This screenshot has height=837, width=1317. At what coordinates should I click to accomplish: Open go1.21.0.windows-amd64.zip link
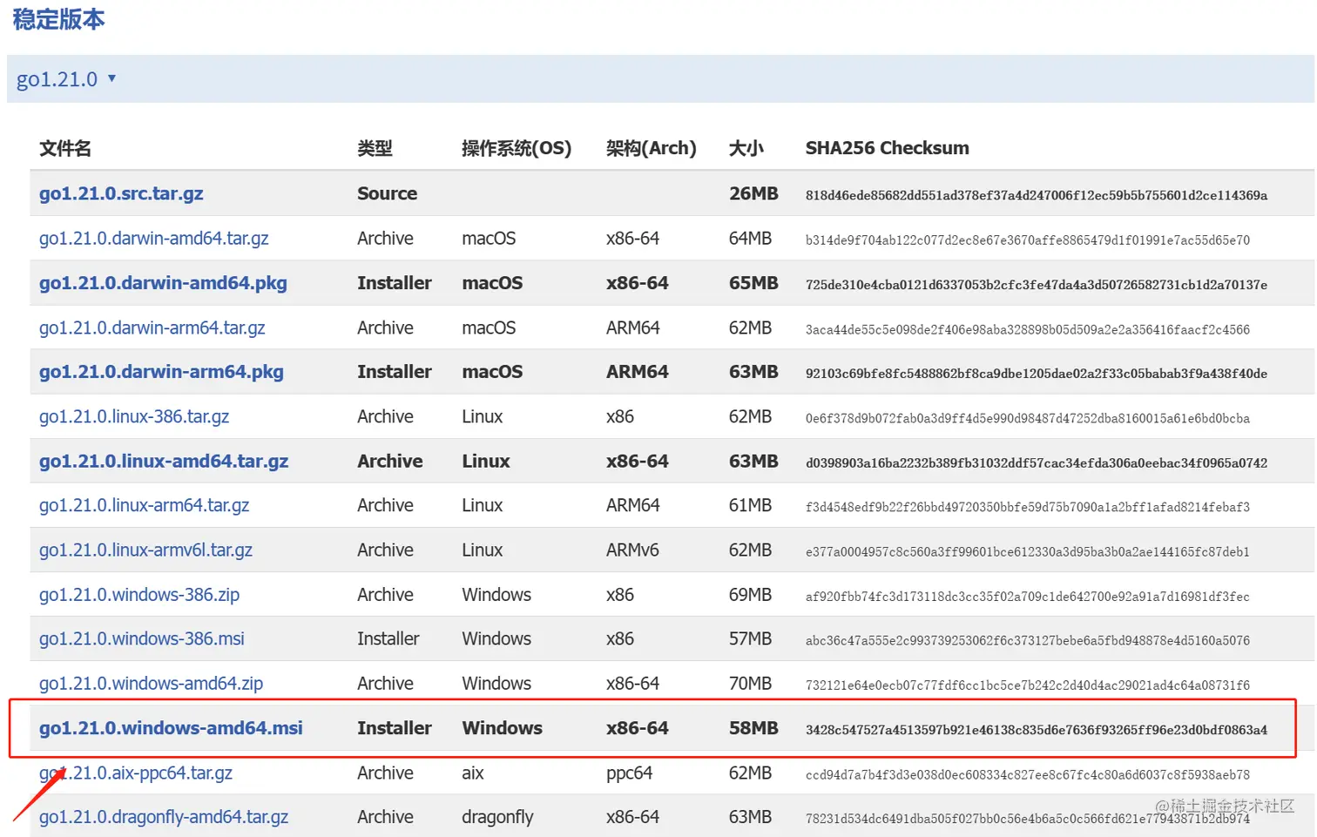[151, 684]
